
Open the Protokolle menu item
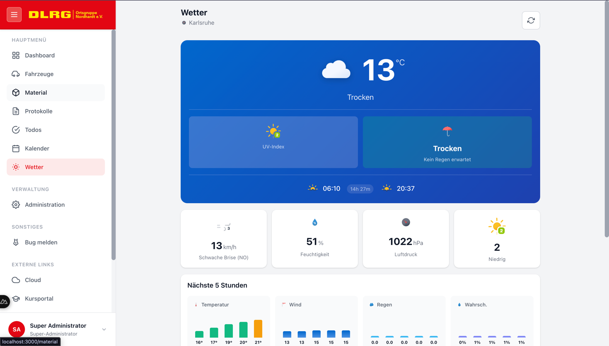56,111
